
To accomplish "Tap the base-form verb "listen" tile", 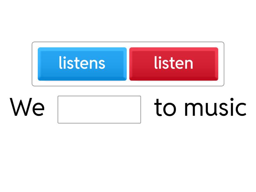I will [x=173, y=64].
